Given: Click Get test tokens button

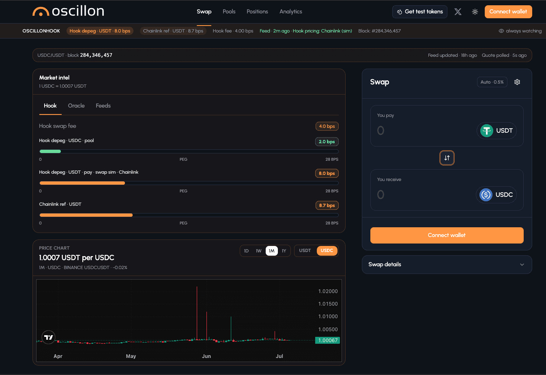Looking at the screenshot, I should point(420,12).
